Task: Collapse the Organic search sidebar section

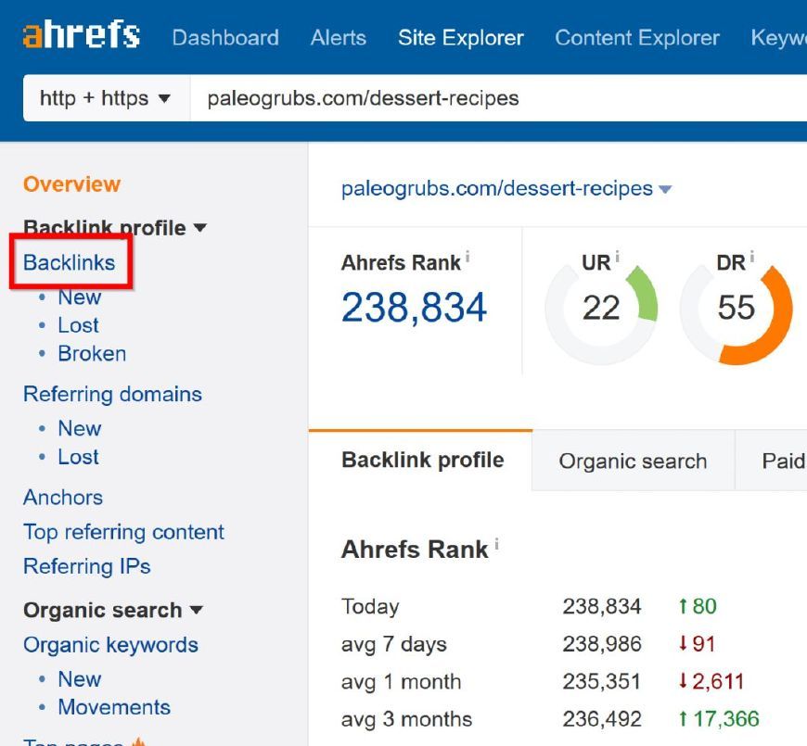Action: click(113, 610)
